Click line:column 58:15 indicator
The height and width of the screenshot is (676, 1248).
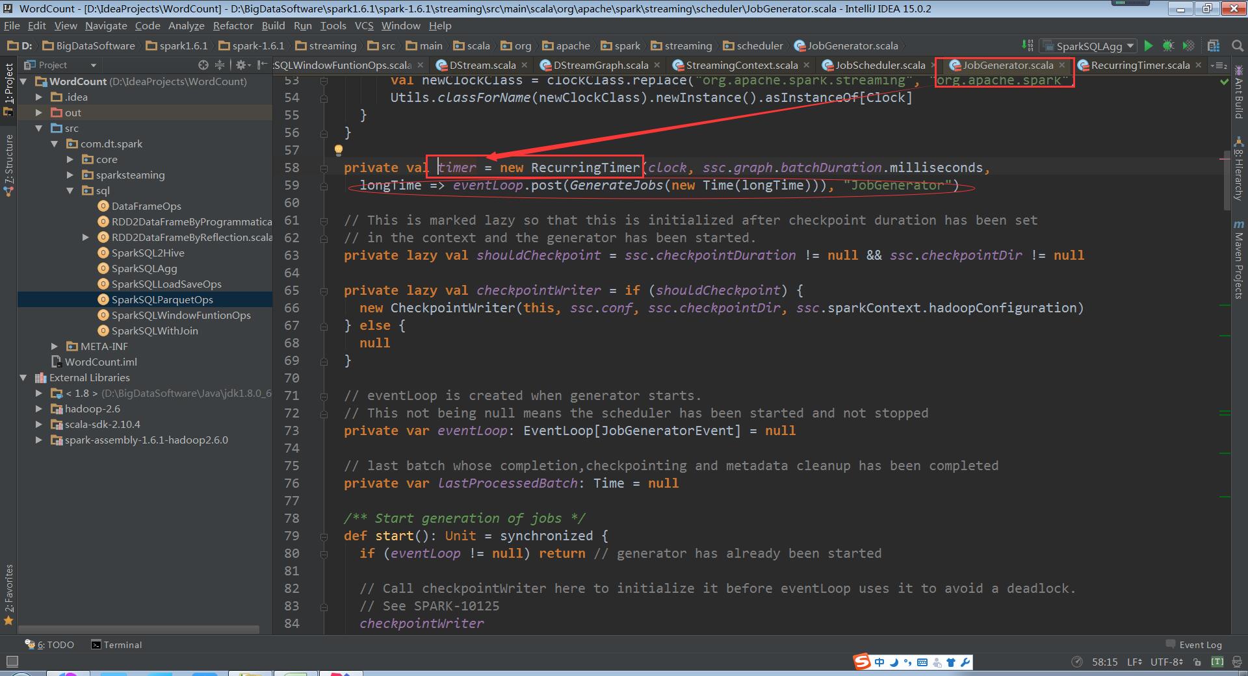coord(1104,662)
